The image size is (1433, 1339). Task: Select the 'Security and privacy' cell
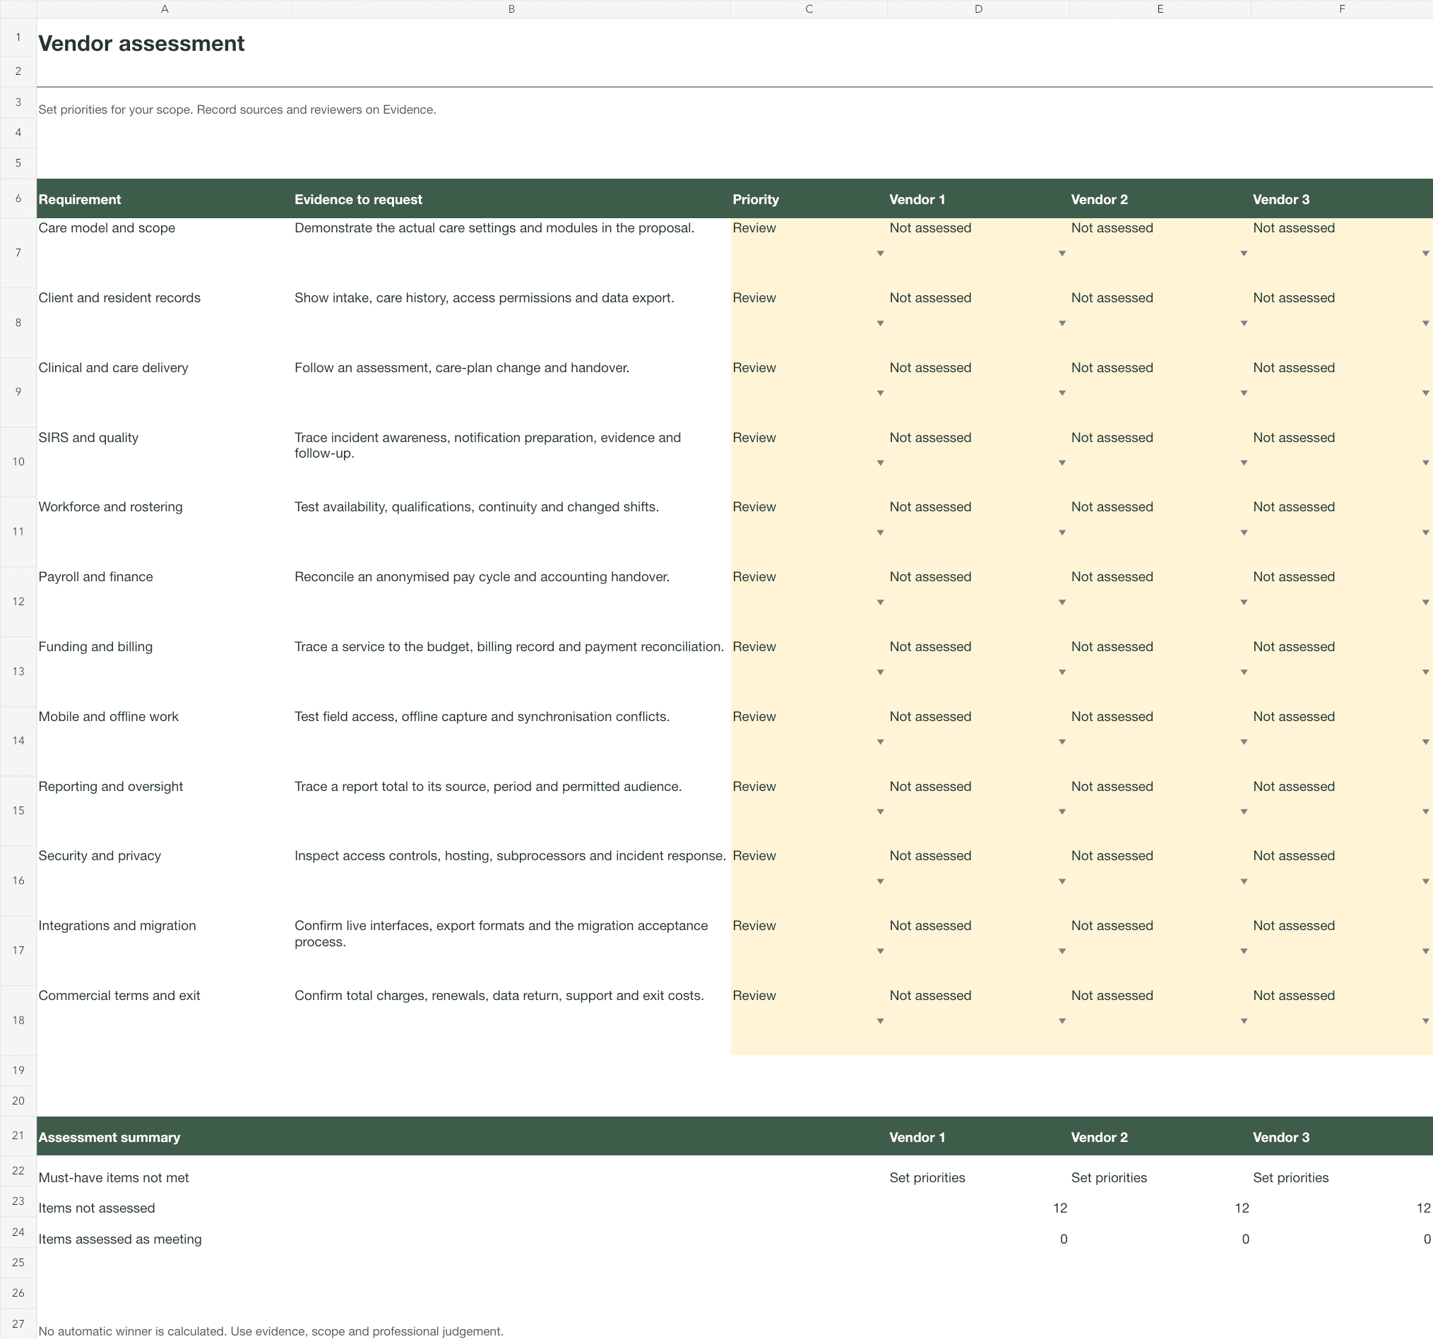(x=165, y=881)
